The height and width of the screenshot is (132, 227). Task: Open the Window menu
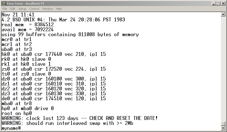coord(47,9)
